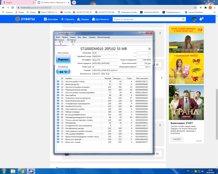Open the Язык(Language) menu
The height and width of the screenshot is (174, 218).
tap(104, 37)
